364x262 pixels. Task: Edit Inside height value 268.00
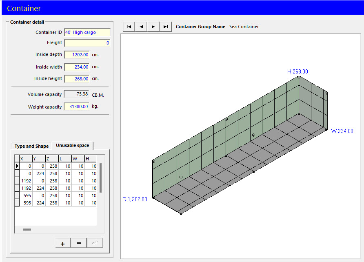click(x=77, y=79)
